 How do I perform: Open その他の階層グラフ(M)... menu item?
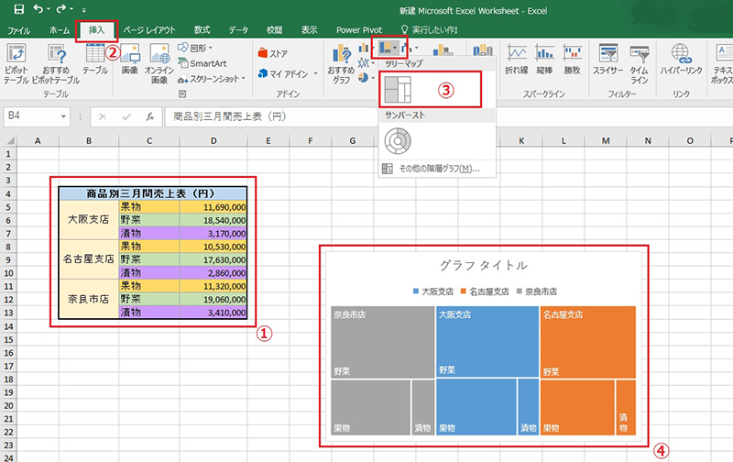coord(437,169)
